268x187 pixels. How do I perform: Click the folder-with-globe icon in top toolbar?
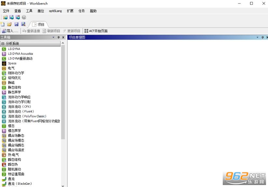[x=5, y=17]
